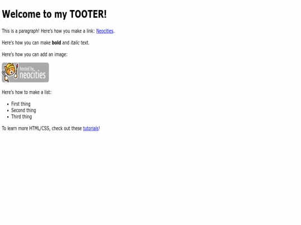Click the 'Here's how to make a list:' text
Viewport: 301px width, 225px height.
point(27,92)
